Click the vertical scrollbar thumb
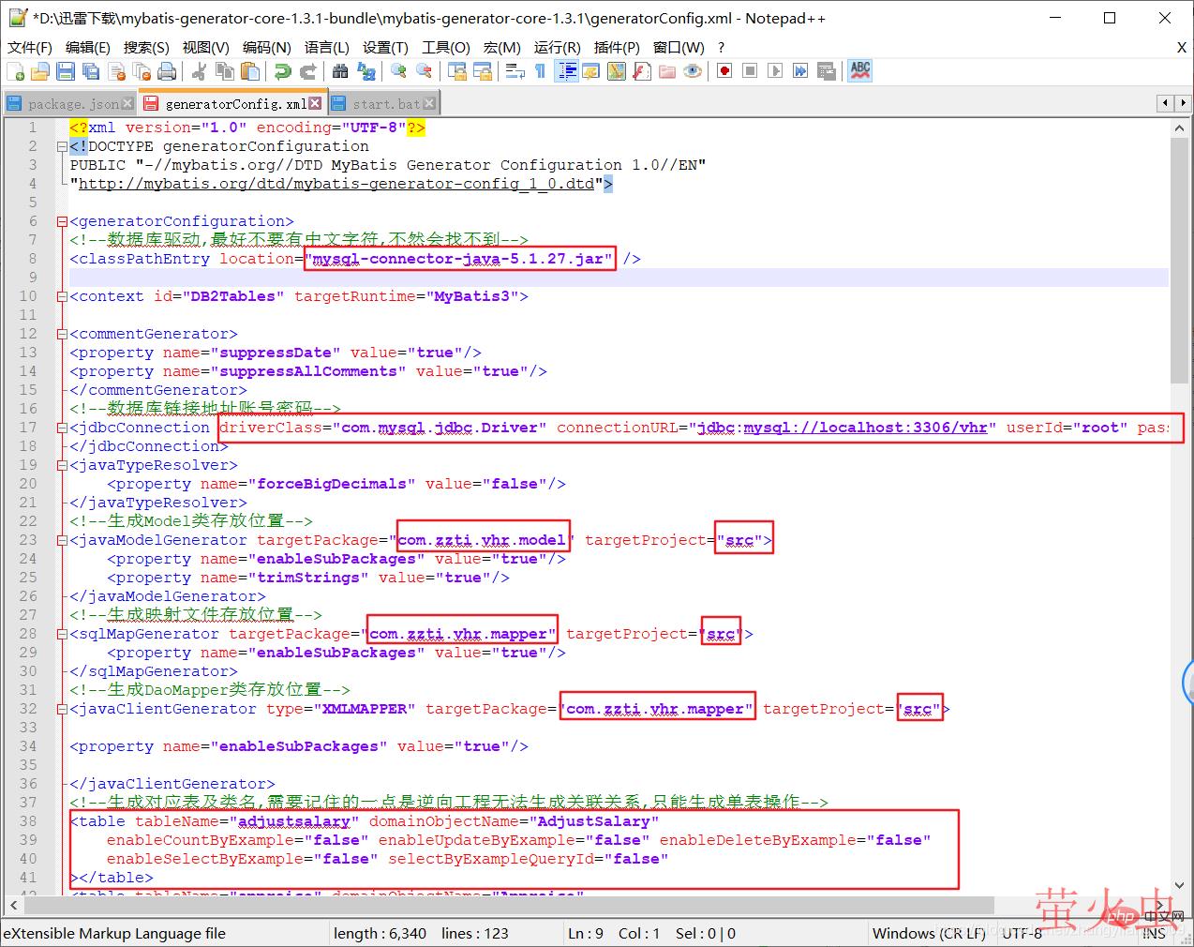The image size is (1194, 947). [1179, 263]
